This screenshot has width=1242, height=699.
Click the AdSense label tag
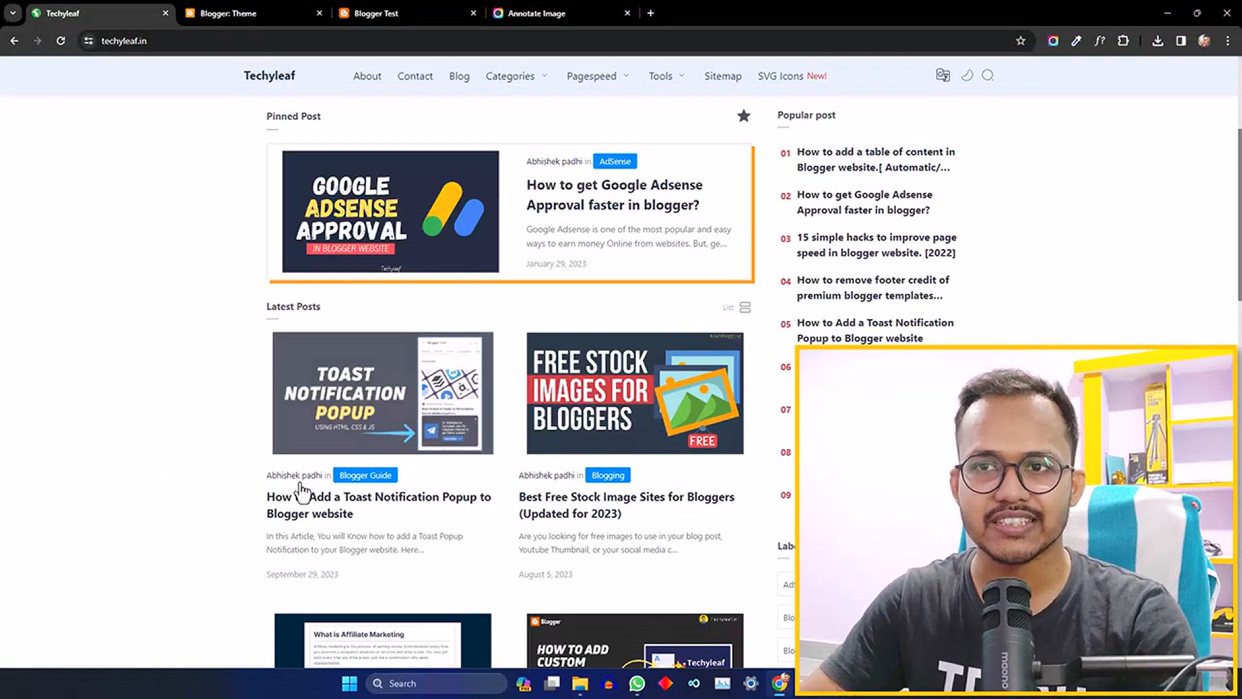point(615,161)
